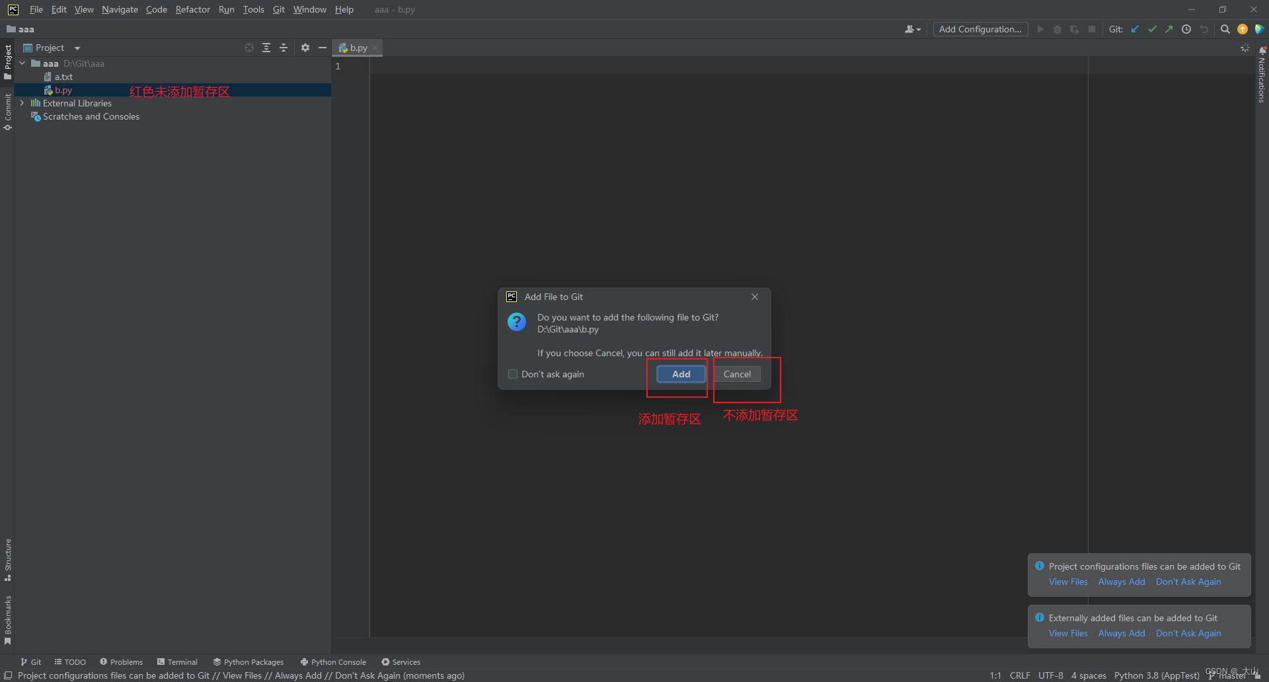Open the Python Console tool tab
1269x682 pixels.
click(x=333, y=662)
